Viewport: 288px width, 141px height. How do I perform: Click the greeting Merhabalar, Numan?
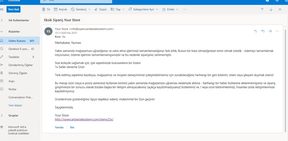(68, 43)
